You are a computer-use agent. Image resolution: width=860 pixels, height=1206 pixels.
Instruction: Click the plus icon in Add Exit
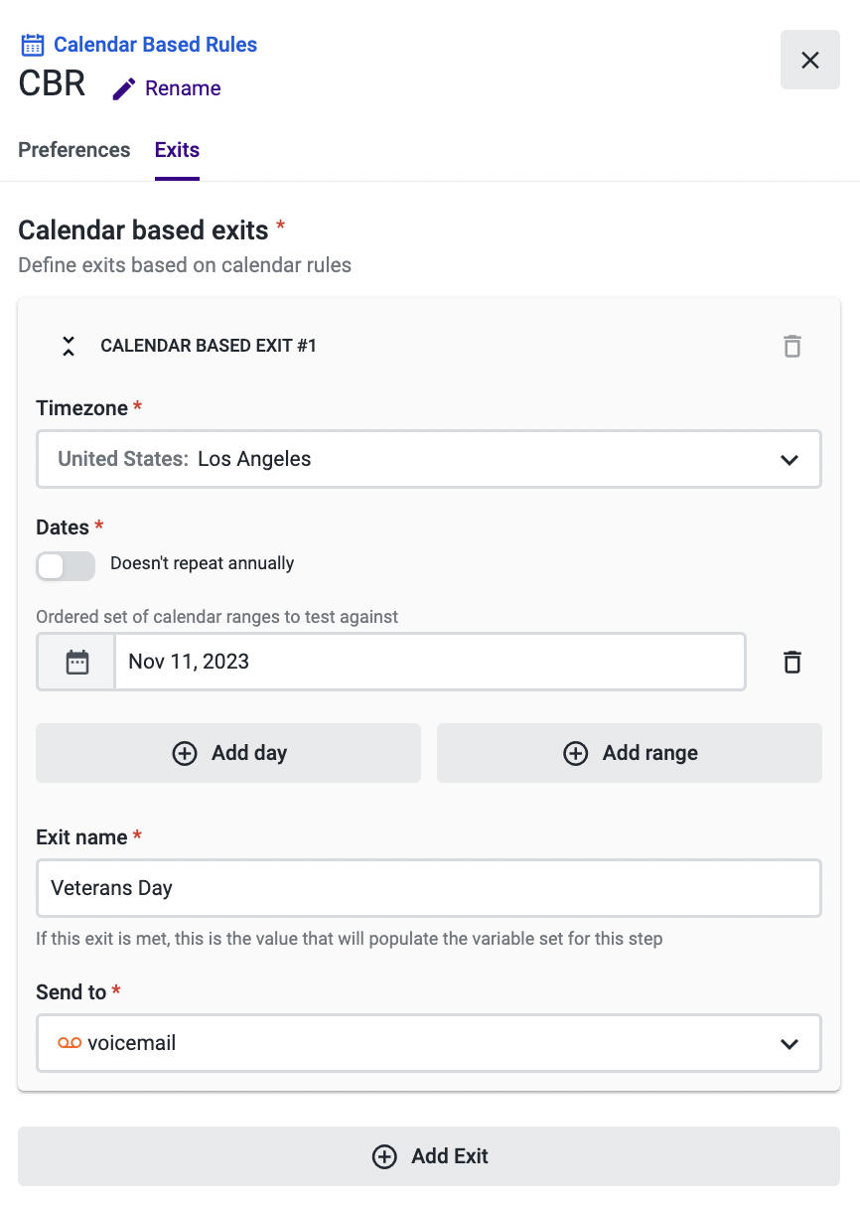point(384,1156)
